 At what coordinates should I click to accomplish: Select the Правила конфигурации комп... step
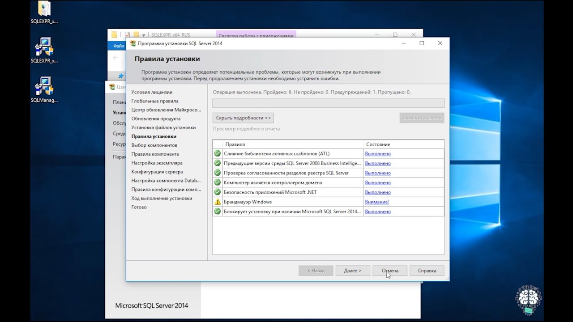166,190
